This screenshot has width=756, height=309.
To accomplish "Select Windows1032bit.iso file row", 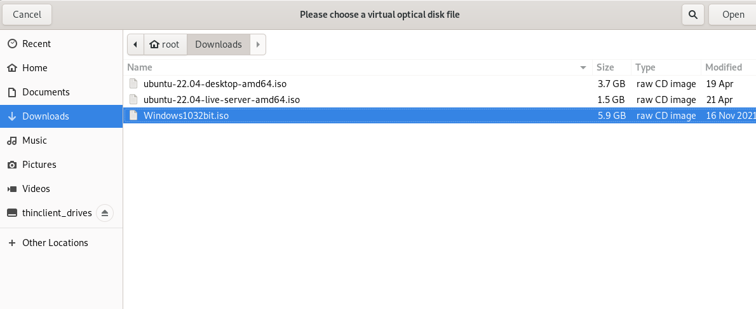I will tap(440, 116).
